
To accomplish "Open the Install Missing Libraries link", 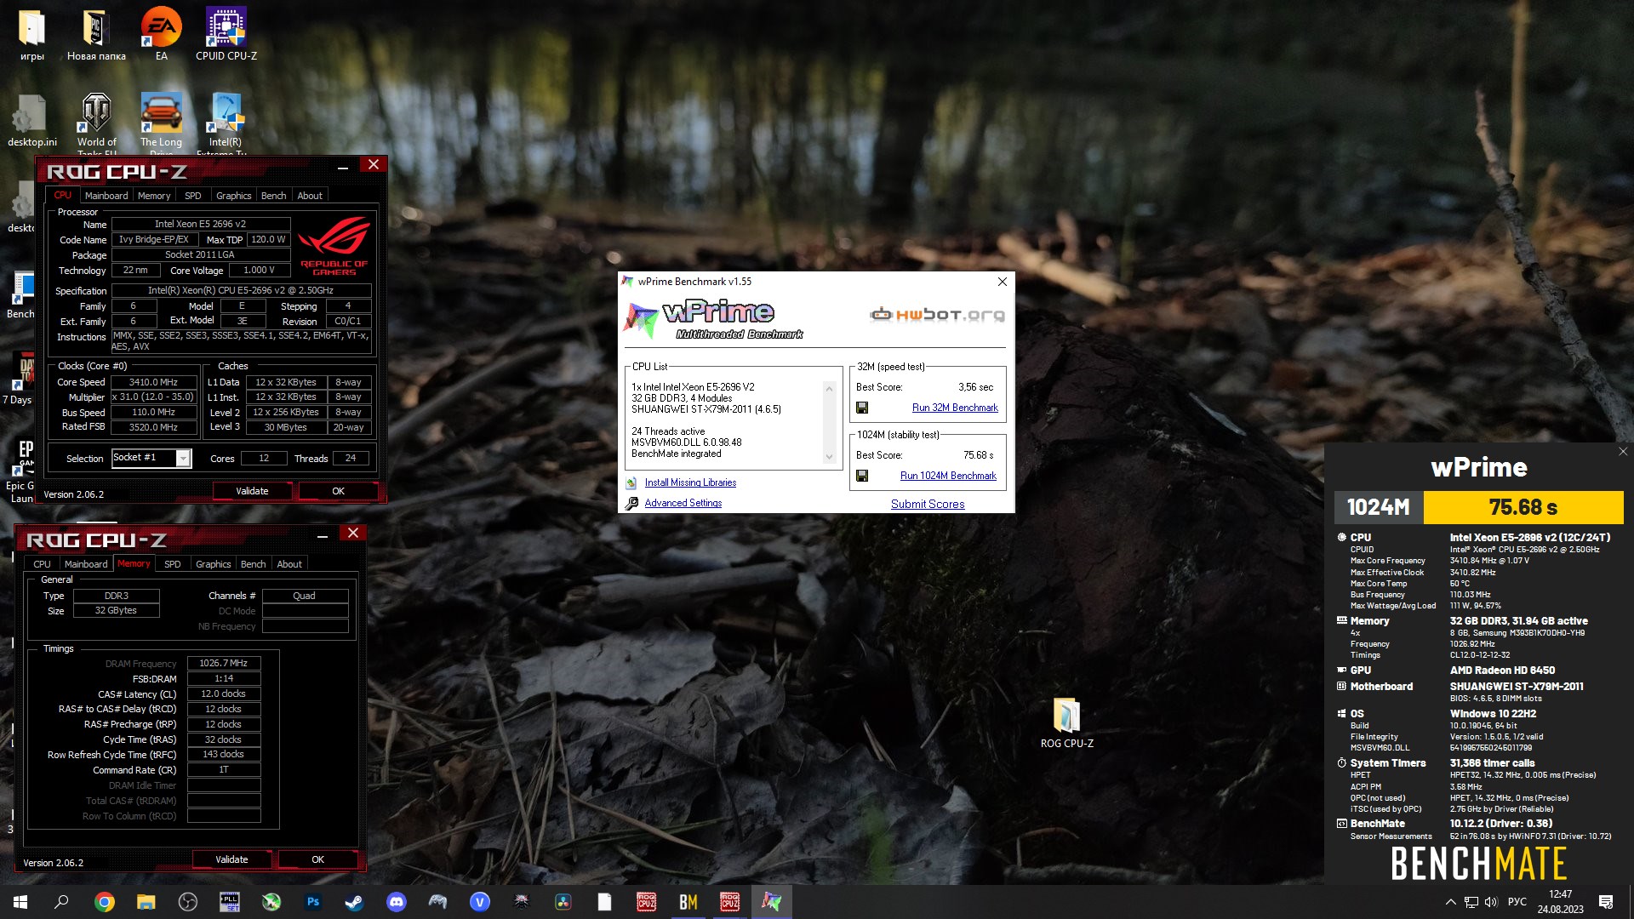I will [x=690, y=482].
